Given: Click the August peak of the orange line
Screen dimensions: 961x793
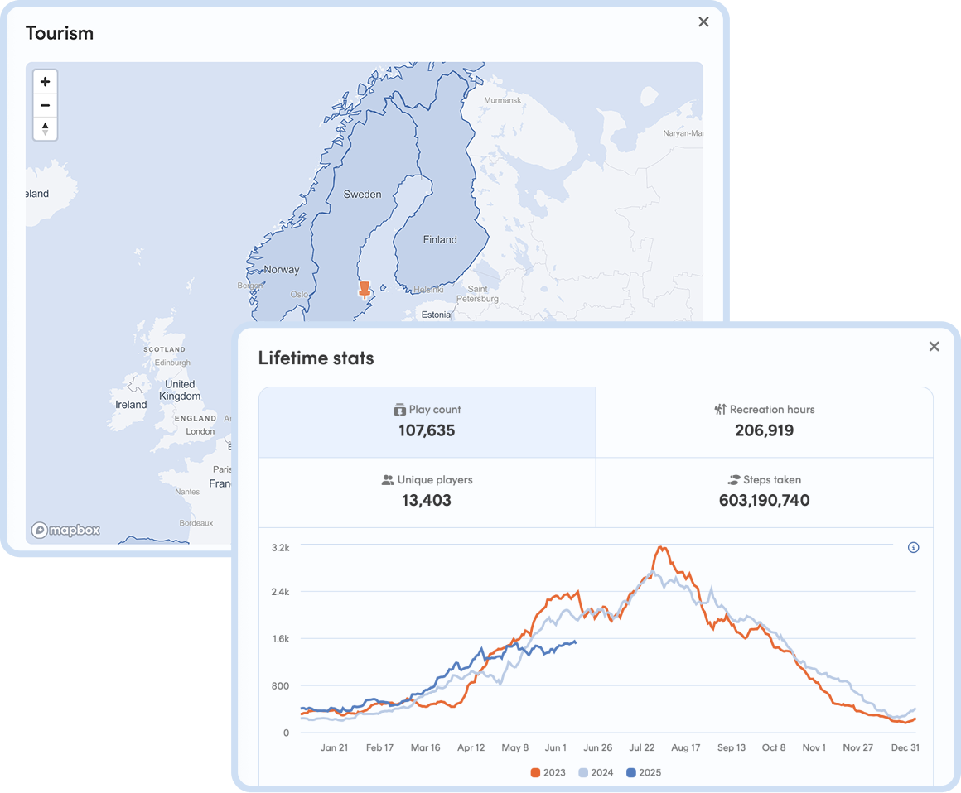Looking at the screenshot, I should pyautogui.click(x=661, y=548).
